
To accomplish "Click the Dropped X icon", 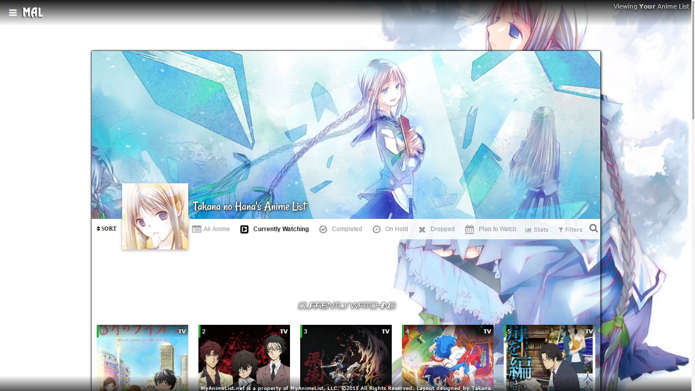I will point(422,230).
